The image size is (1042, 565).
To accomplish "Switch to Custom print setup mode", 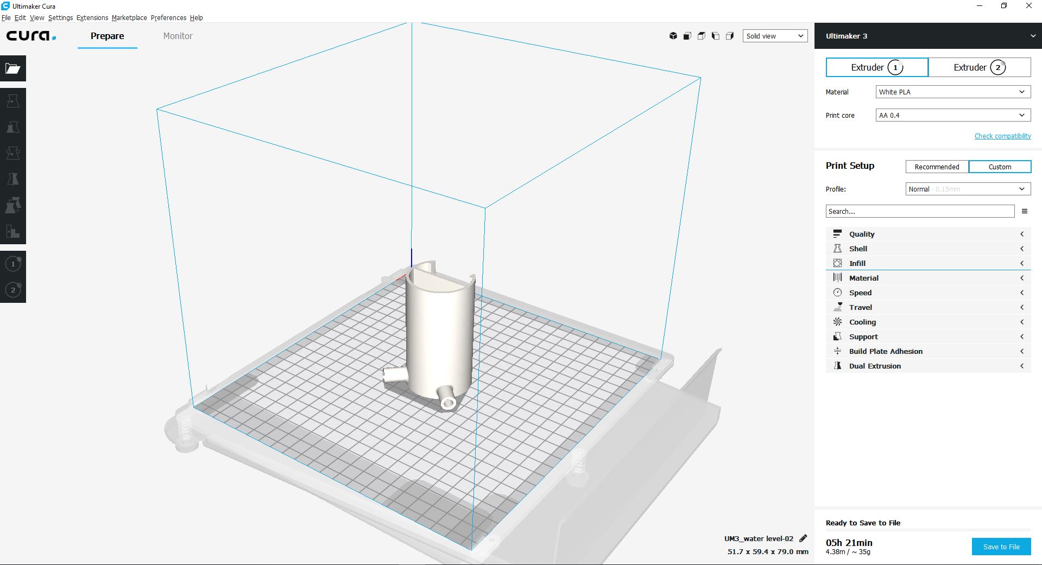I will point(1000,167).
